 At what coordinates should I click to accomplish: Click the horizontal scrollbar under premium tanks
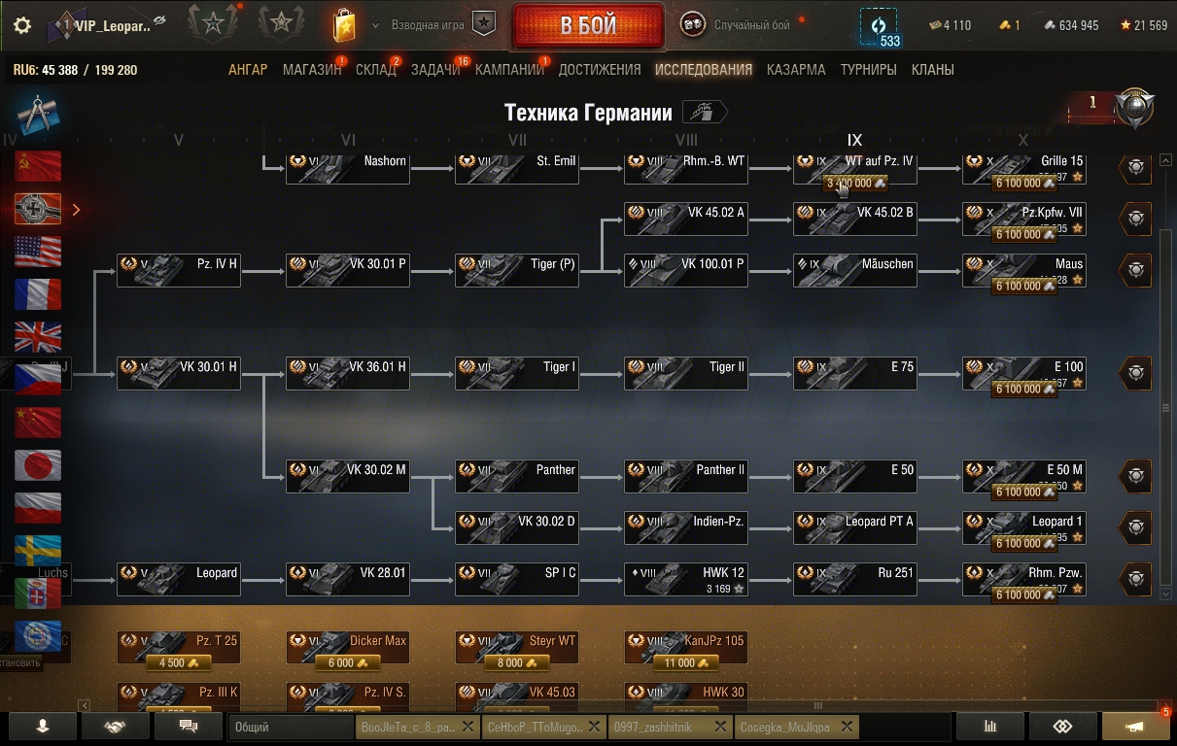623,706
